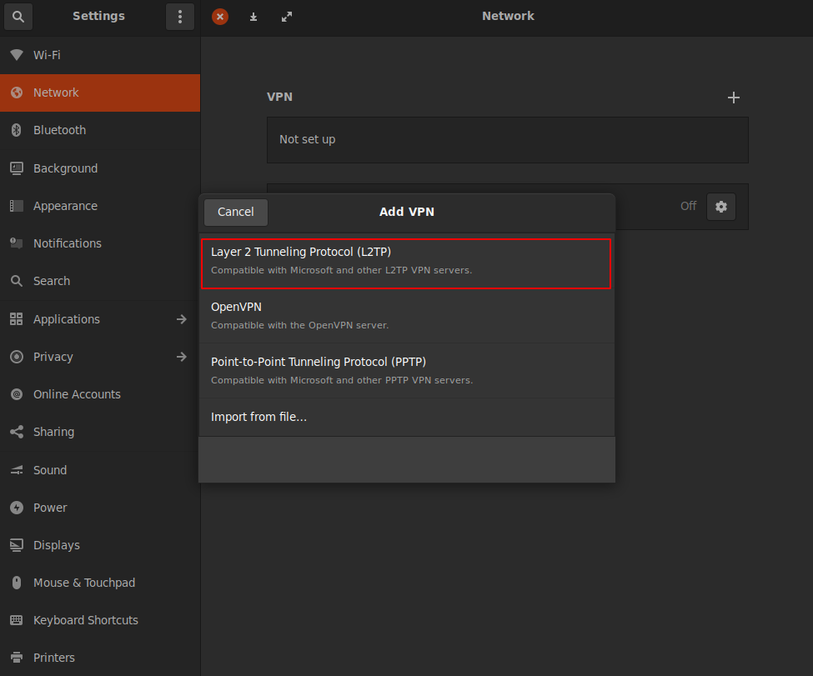The width and height of the screenshot is (813, 676).
Task: Click the search icon in Settings header
Action: [x=18, y=17]
